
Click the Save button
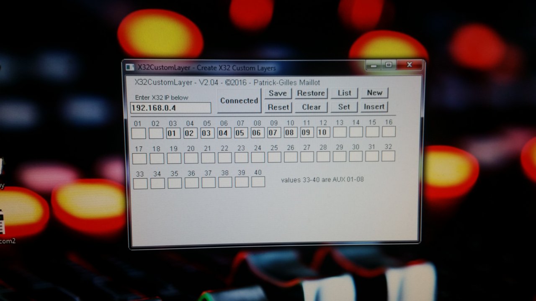tap(278, 93)
